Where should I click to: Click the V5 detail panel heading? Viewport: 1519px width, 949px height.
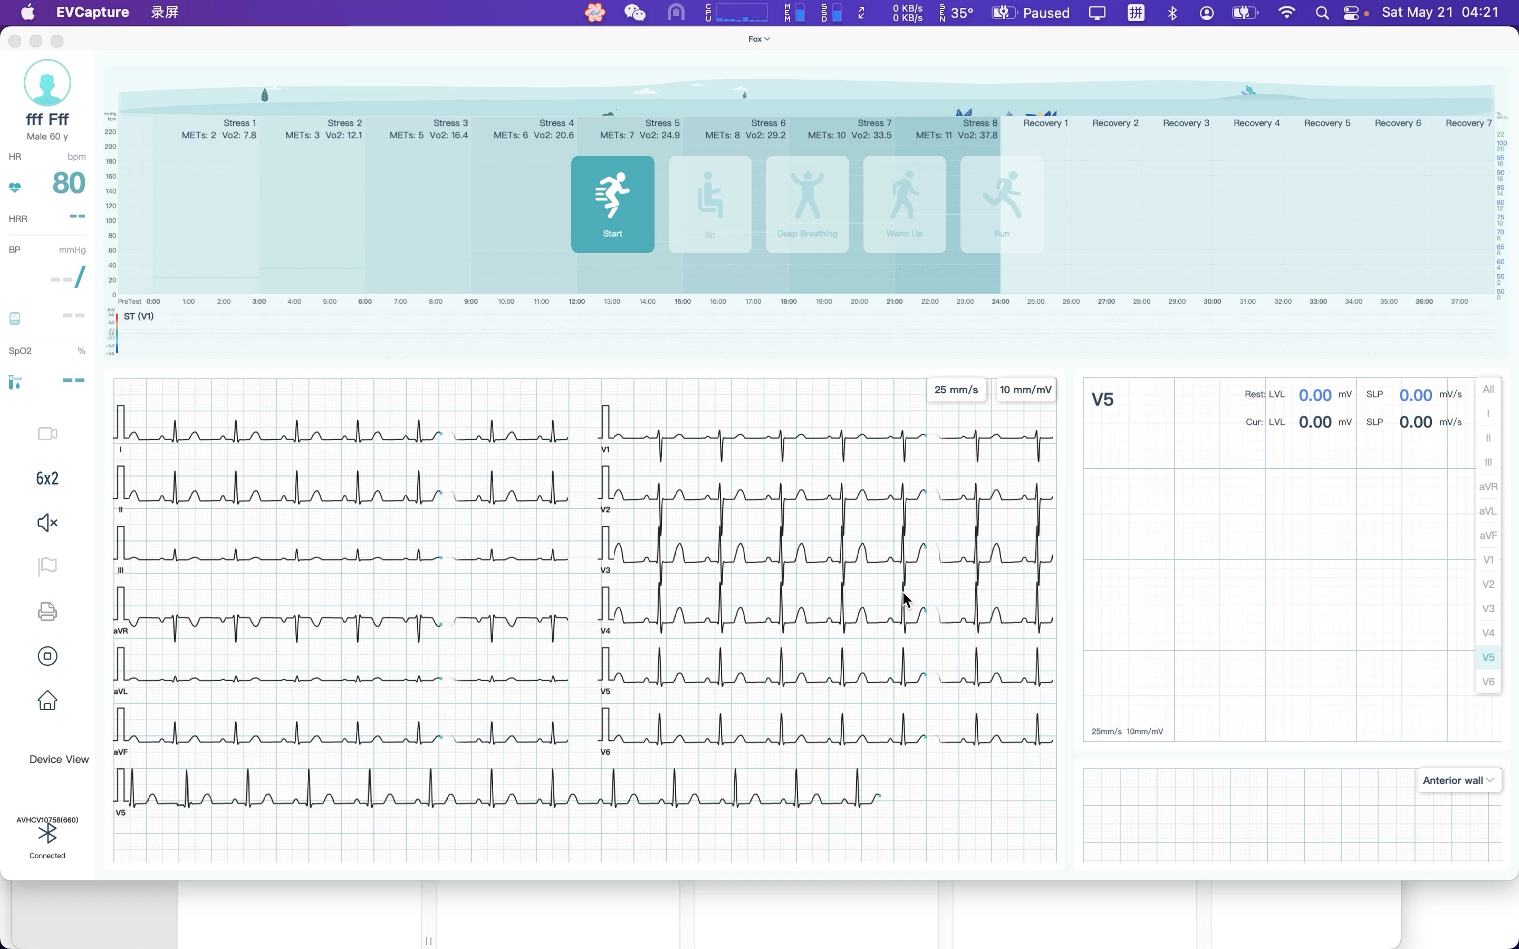pyautogui.click(x=1103, y=400)
